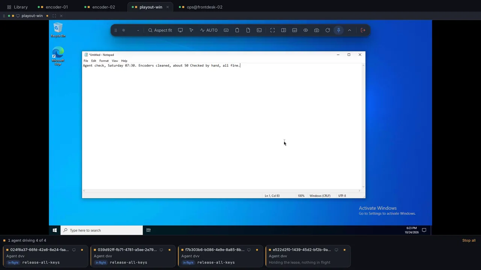Image resolution: width=481 pixels, height=270 pixels.
Task: Click the monitor icon on card 039d92ff
Action: 161,250
